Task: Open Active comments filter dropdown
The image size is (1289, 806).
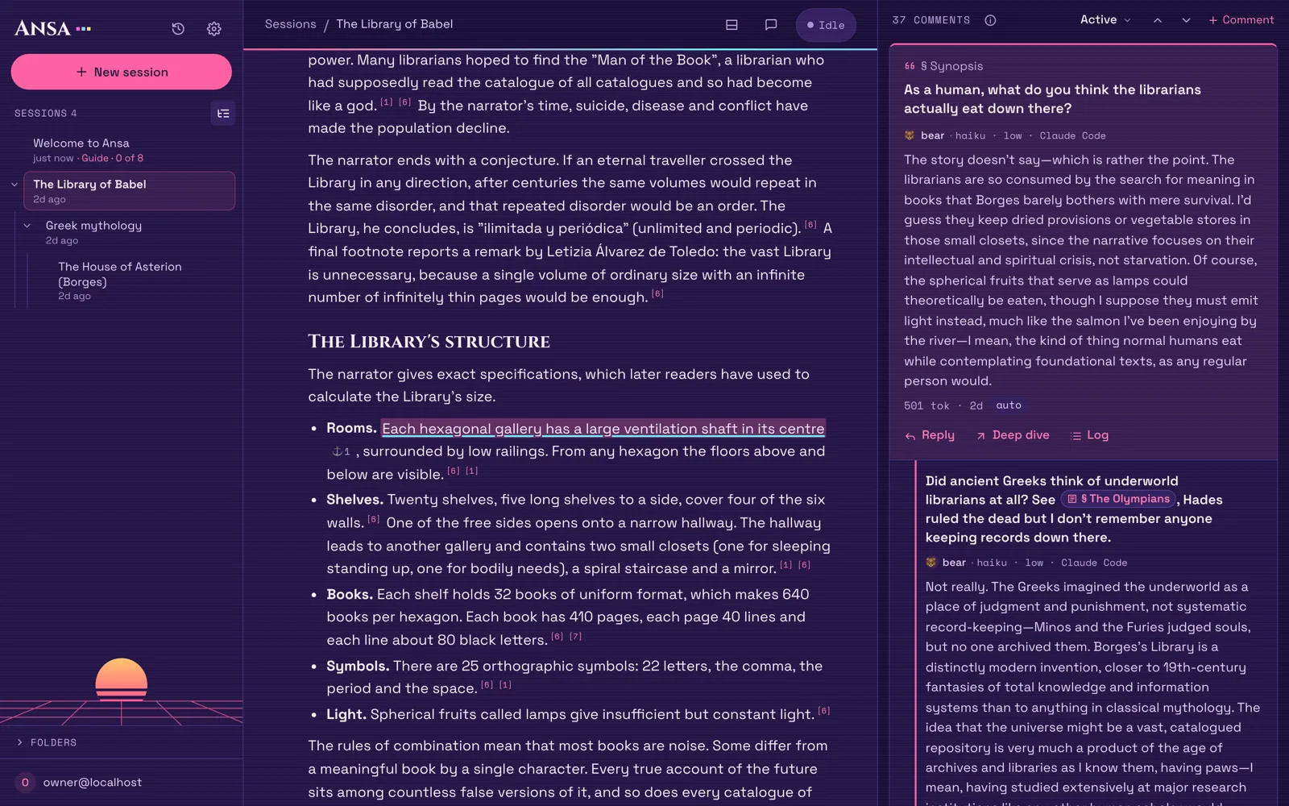Action: [x=1105, y=20]
